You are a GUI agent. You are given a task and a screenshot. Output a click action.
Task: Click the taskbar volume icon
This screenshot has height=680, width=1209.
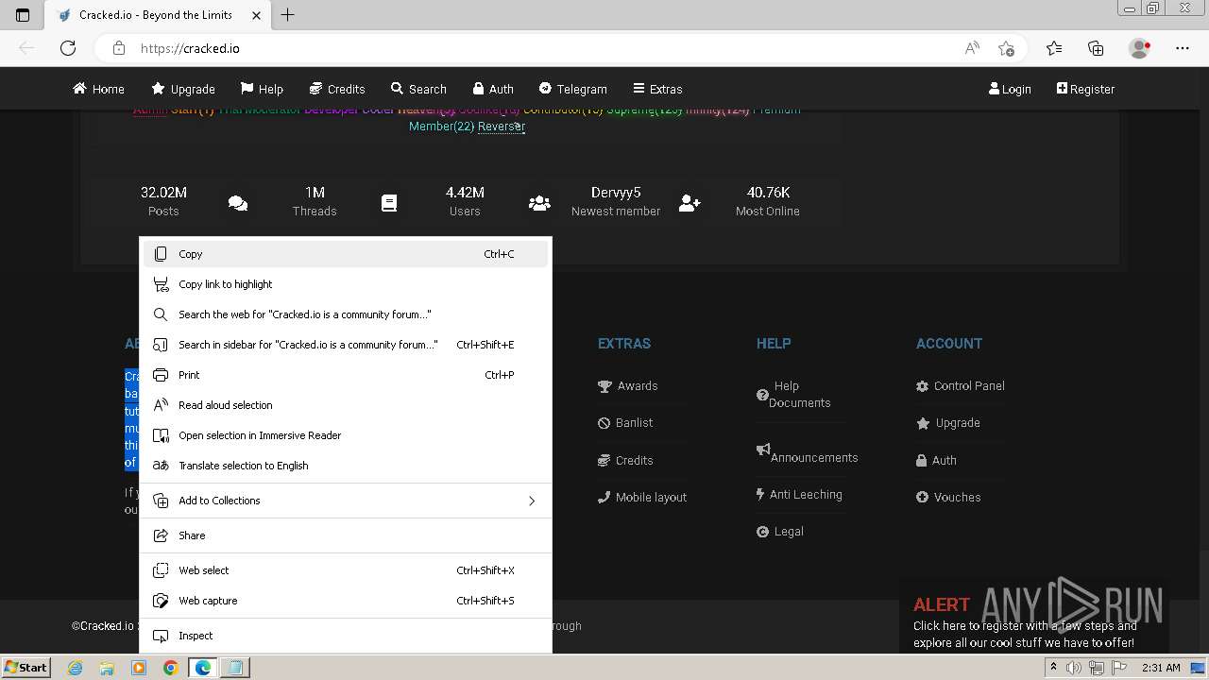1074,668
